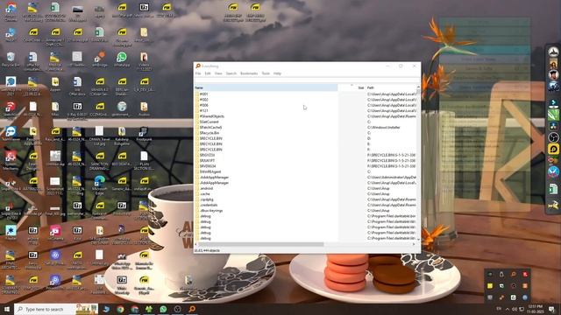
Task: Select the Recycle Bin desktop icon
Action: (x=11, y=59)
